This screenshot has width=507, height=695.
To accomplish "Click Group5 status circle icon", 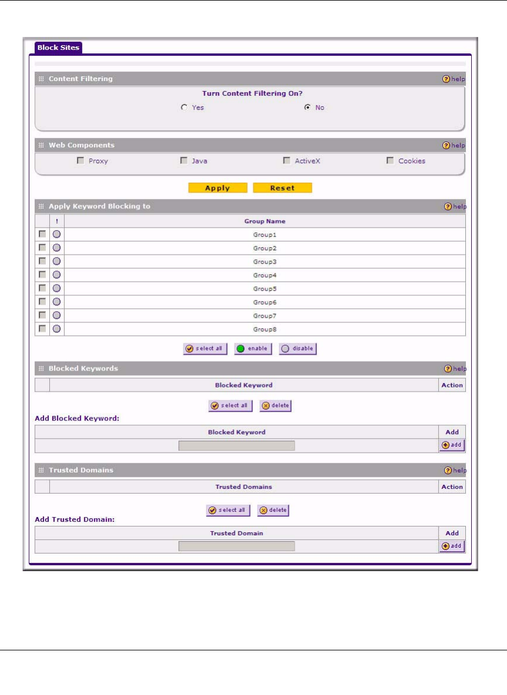I will pyautogui.click(x=57, y=288).
